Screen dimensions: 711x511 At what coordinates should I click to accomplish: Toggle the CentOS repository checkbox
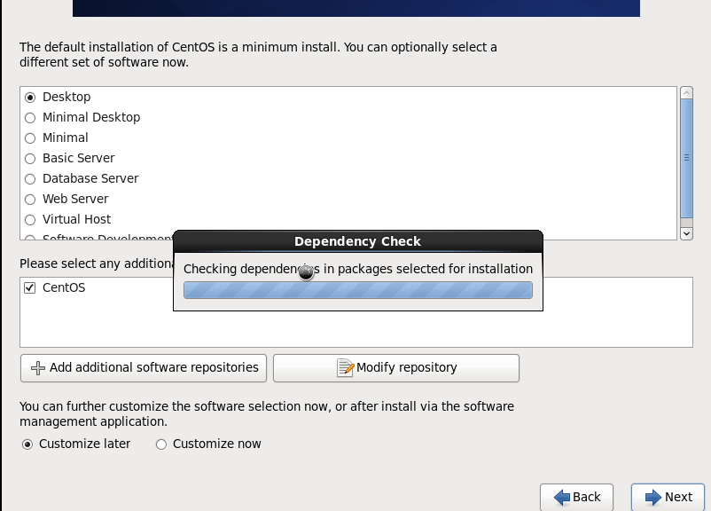(x=30, y=287)
